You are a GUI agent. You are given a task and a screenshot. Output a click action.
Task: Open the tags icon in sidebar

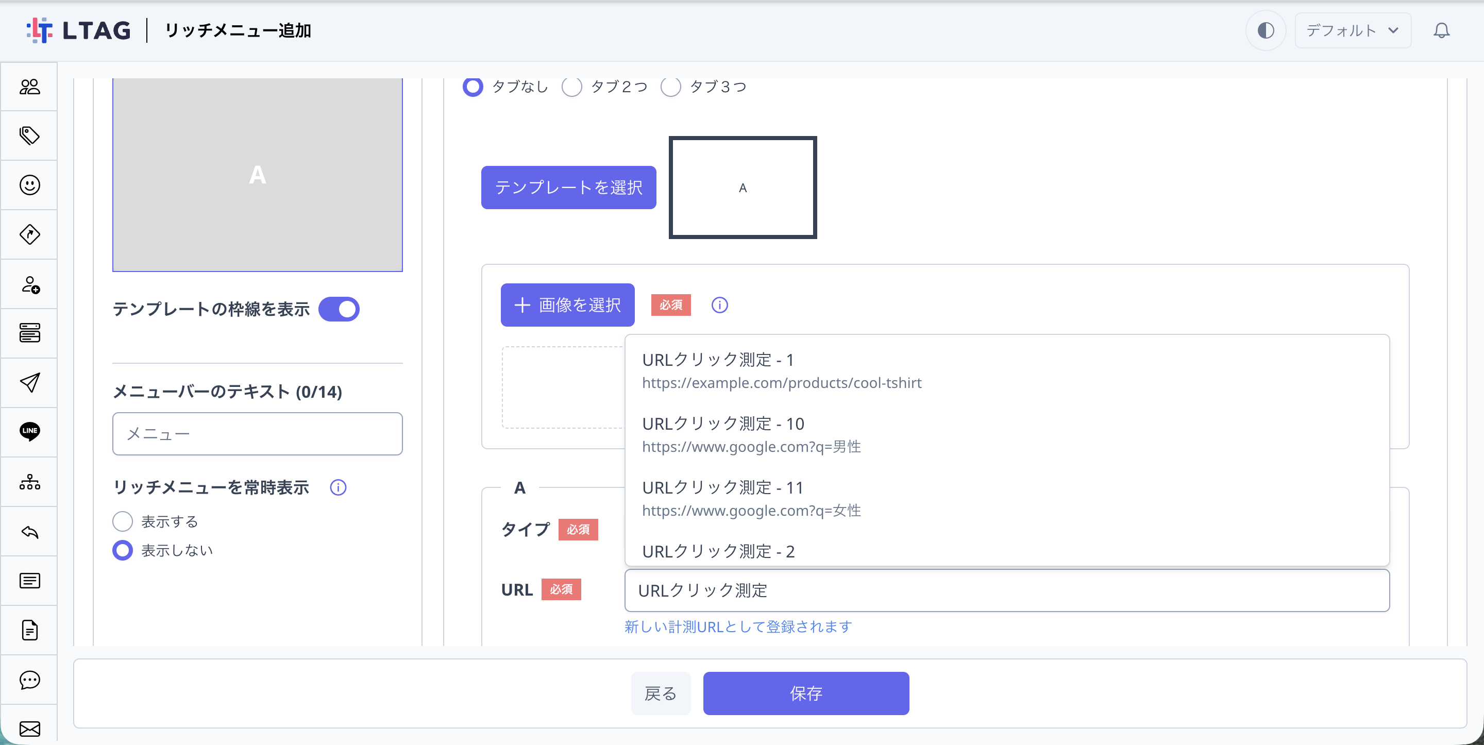click(x=29, y=136)
